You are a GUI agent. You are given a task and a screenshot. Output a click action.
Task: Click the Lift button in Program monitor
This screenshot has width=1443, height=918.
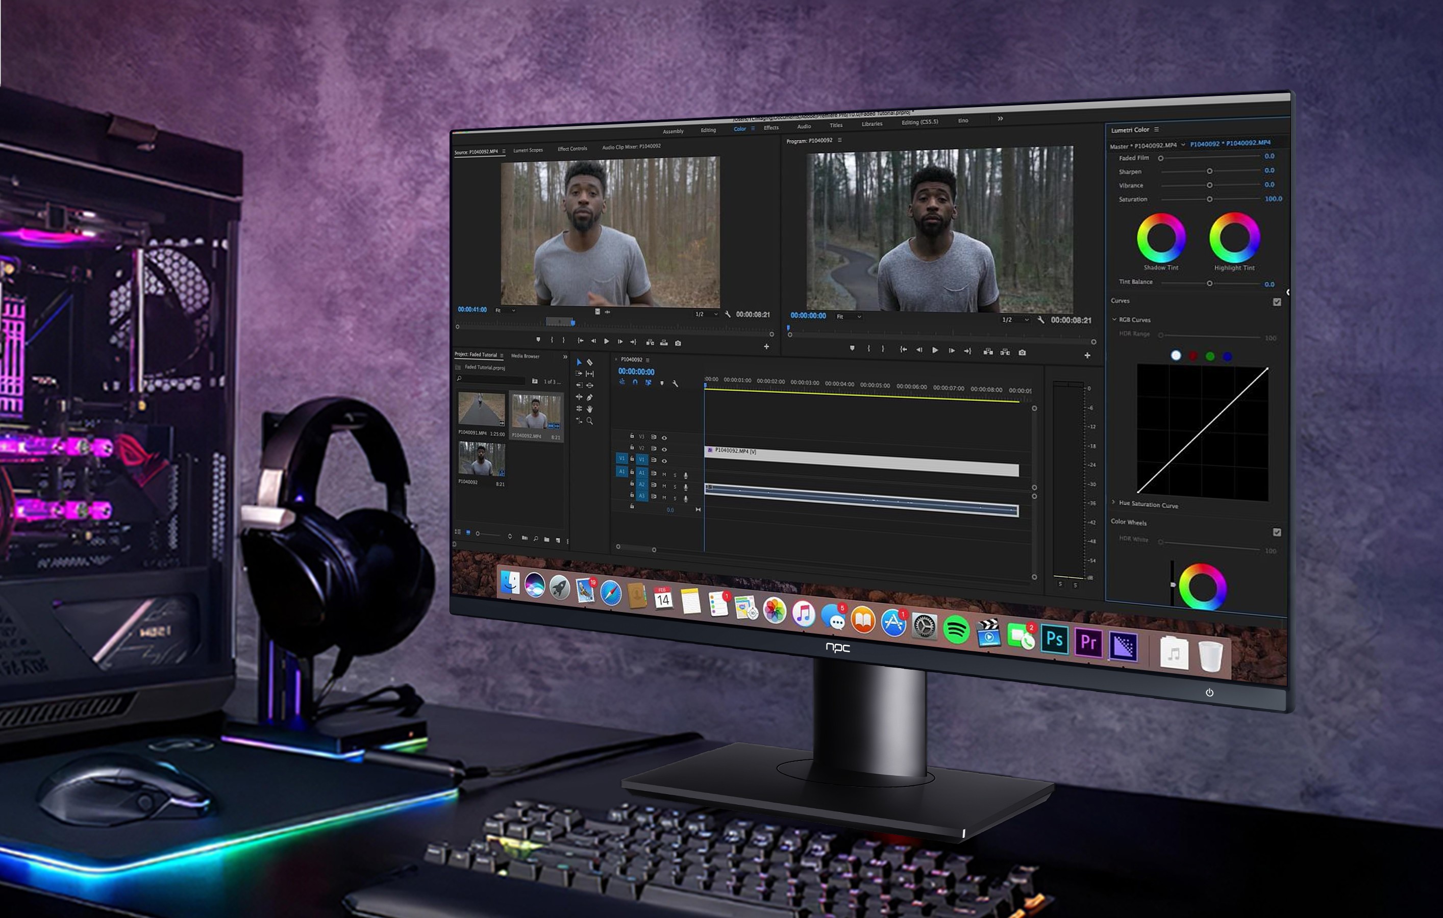pyautogui.click(x=988, y=351)
